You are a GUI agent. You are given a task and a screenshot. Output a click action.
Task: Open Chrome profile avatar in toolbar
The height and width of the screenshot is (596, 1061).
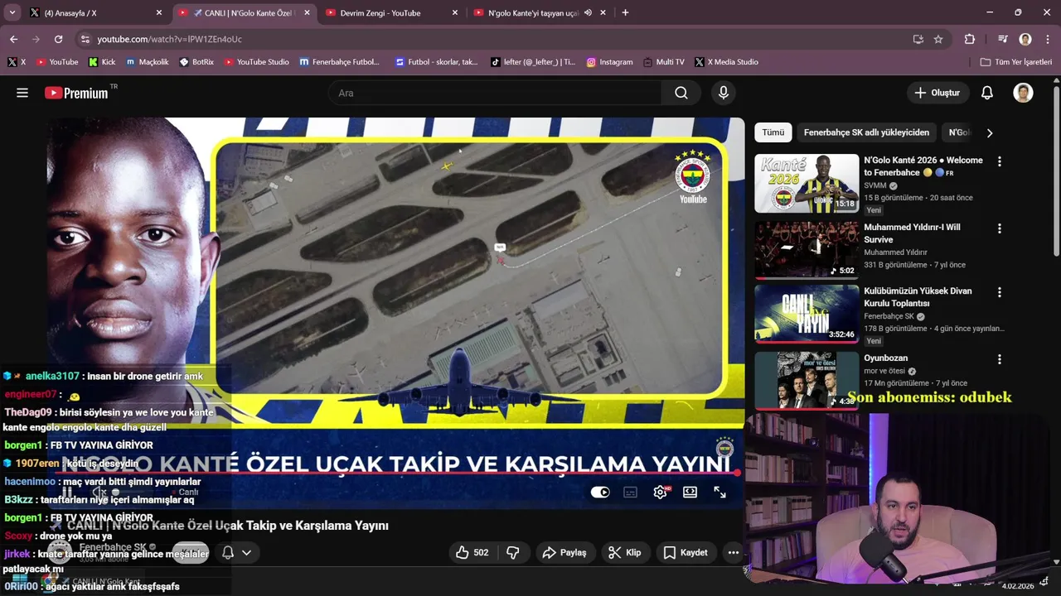pos(1025,39)
